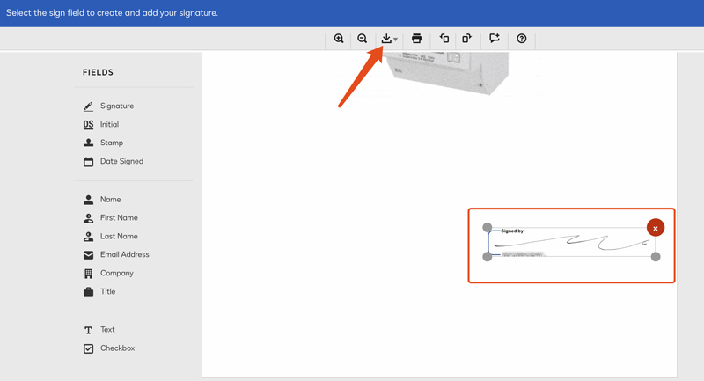Choose the Signature field label
The image size is (704, 381).
click(x=117, y=106)
